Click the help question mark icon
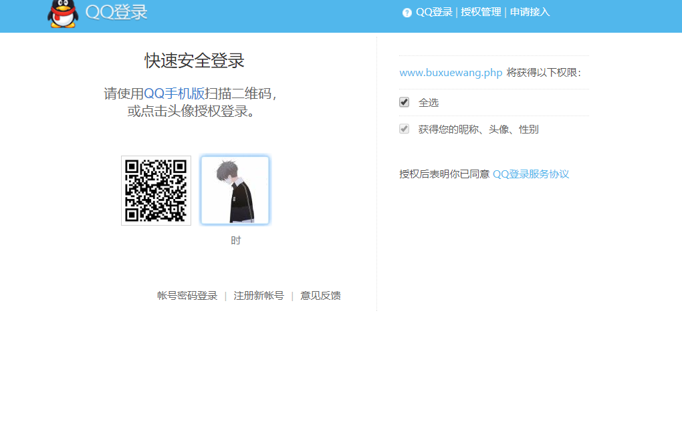682x426 pixels. point(407,13)
